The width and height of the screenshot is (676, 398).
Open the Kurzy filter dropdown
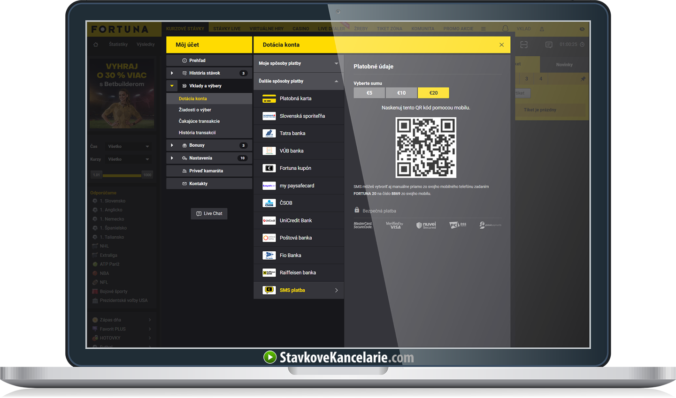[x=128, y=159]
